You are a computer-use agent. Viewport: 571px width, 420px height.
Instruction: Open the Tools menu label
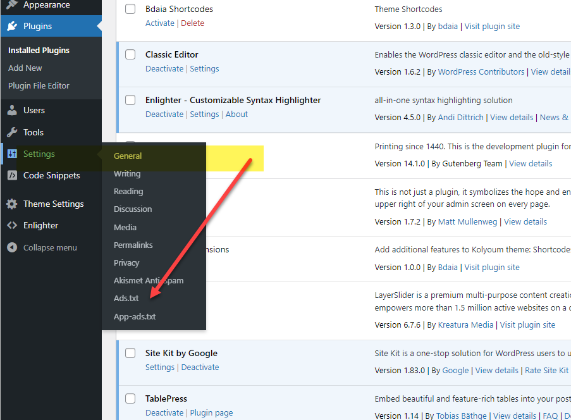point(33,132)
